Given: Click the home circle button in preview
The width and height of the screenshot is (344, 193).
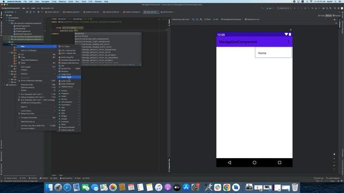Looking at the screenshot, I should click(254, 162).
